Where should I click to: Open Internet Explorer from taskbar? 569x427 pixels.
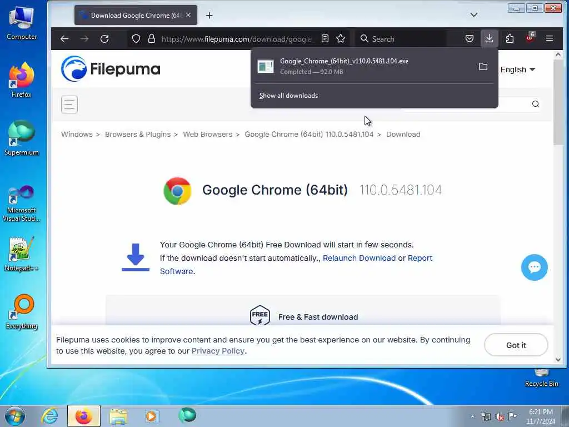49,416
